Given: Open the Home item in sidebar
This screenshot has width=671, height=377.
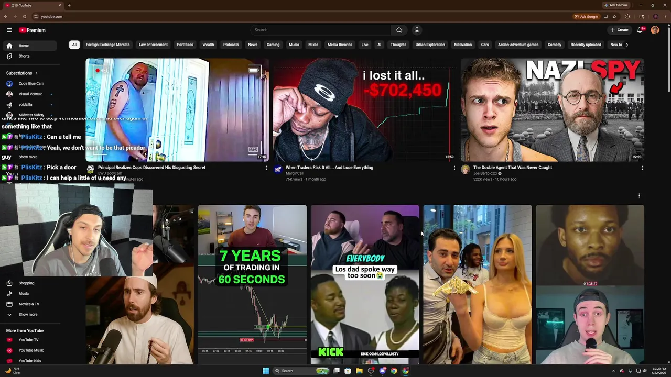Looking at the screenshot, I should click(29, 46).
